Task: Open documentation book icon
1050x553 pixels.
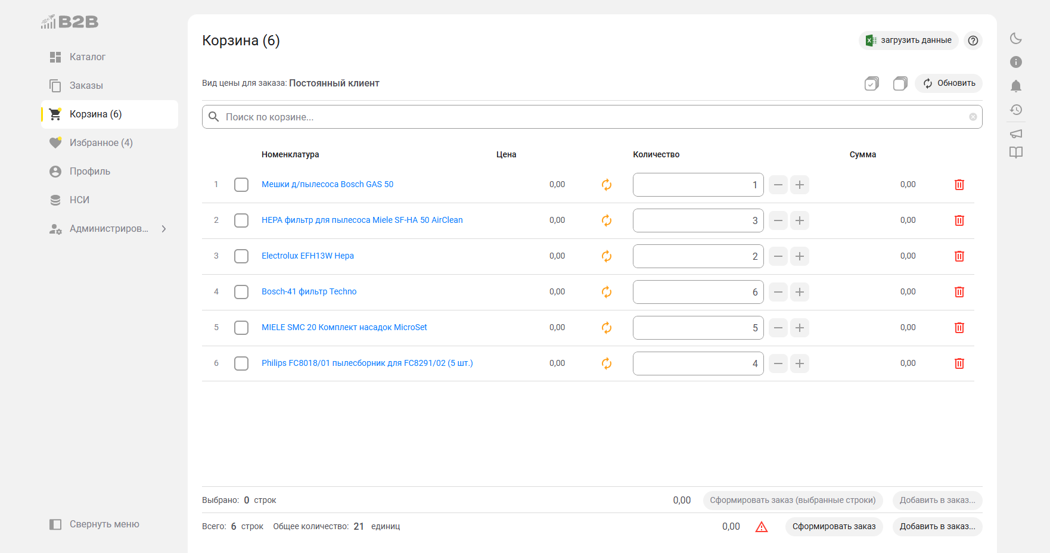Action: click(1016, 153)
